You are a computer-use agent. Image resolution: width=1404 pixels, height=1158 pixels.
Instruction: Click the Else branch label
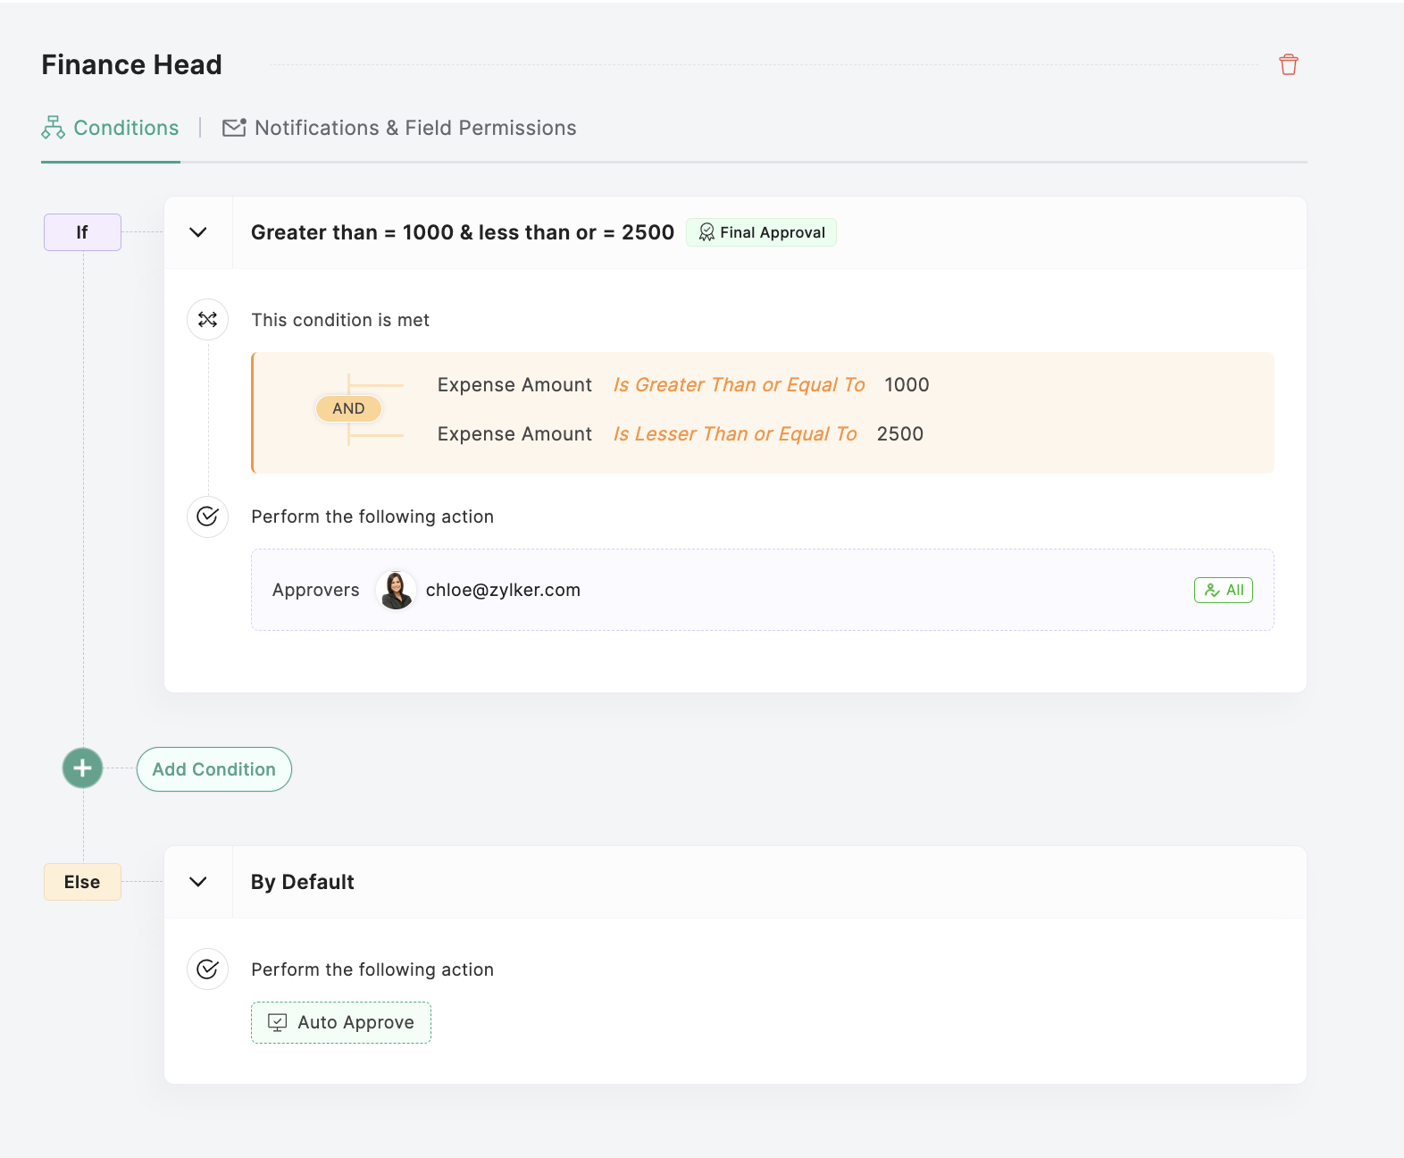(82, 882)
